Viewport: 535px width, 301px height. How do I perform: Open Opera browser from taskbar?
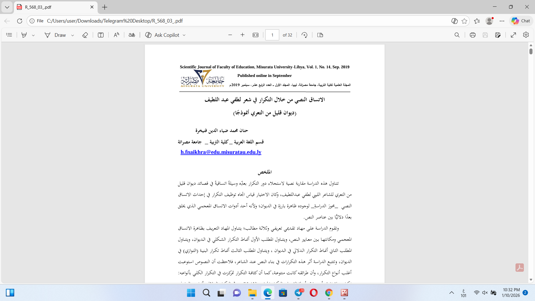[314, 293]
